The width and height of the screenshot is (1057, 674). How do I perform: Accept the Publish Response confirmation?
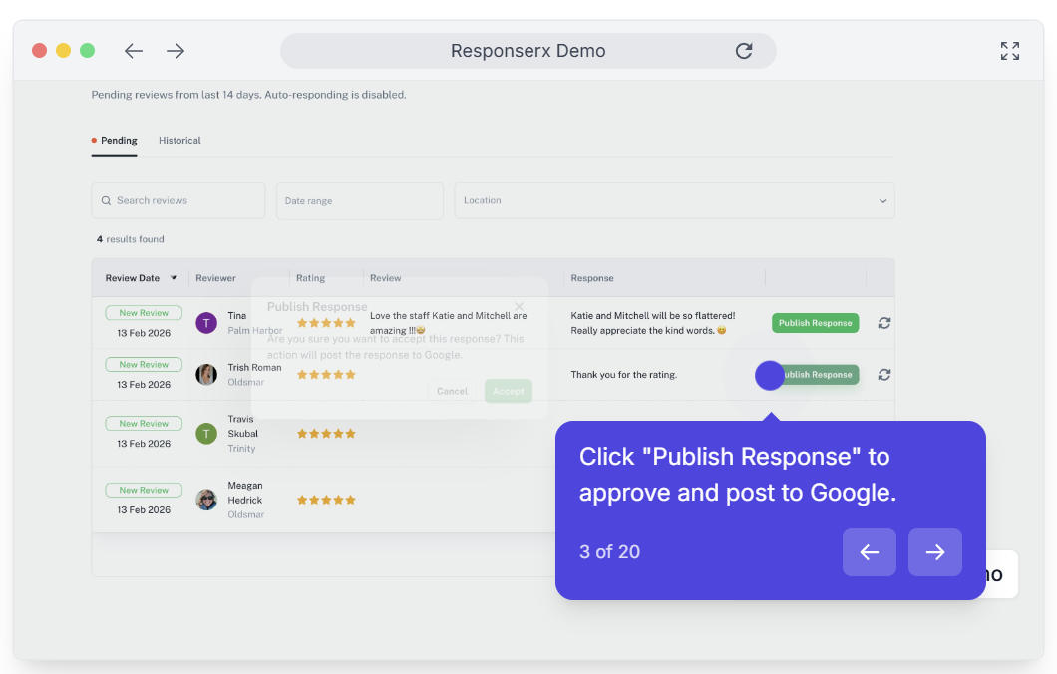pyautogui.click(x=509, y=391)
